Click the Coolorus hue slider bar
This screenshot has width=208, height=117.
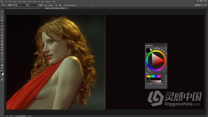tap(154, 76)
